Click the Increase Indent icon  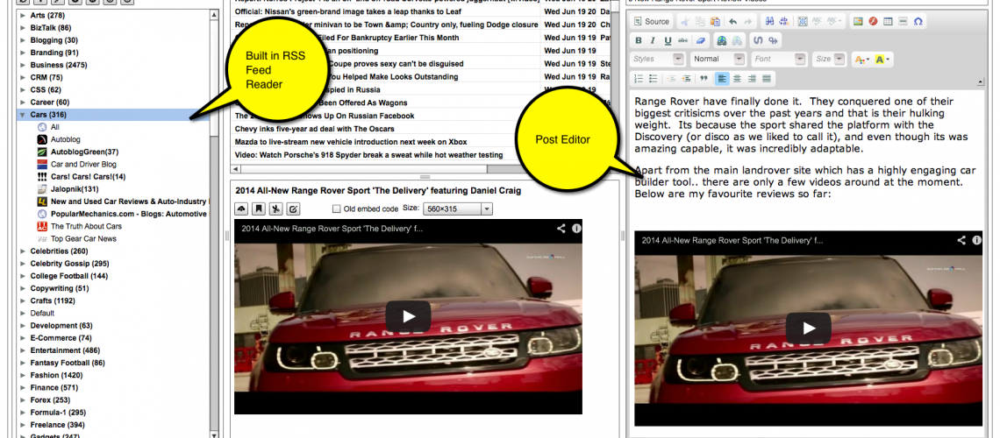tap(686, 78)
